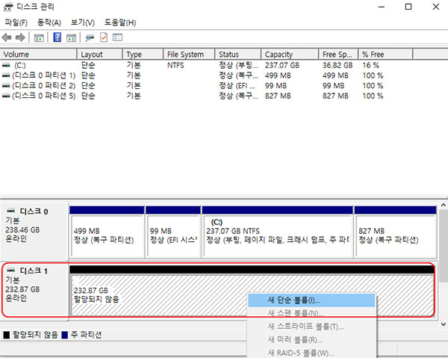The width and height of the screenshot is (448, 358).
Task: Open the 동작(A) menu
Action: coord(49,22)
